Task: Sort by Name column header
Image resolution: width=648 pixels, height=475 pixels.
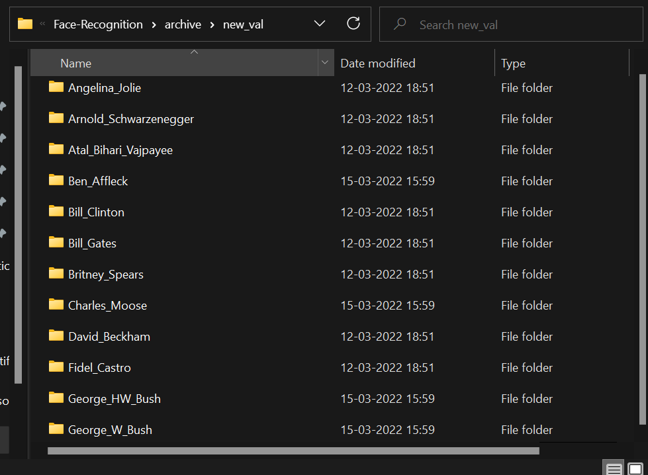Action: pos(174,64)
